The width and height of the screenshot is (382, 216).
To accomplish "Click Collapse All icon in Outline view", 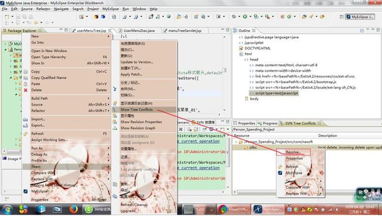I will point(362,31).
